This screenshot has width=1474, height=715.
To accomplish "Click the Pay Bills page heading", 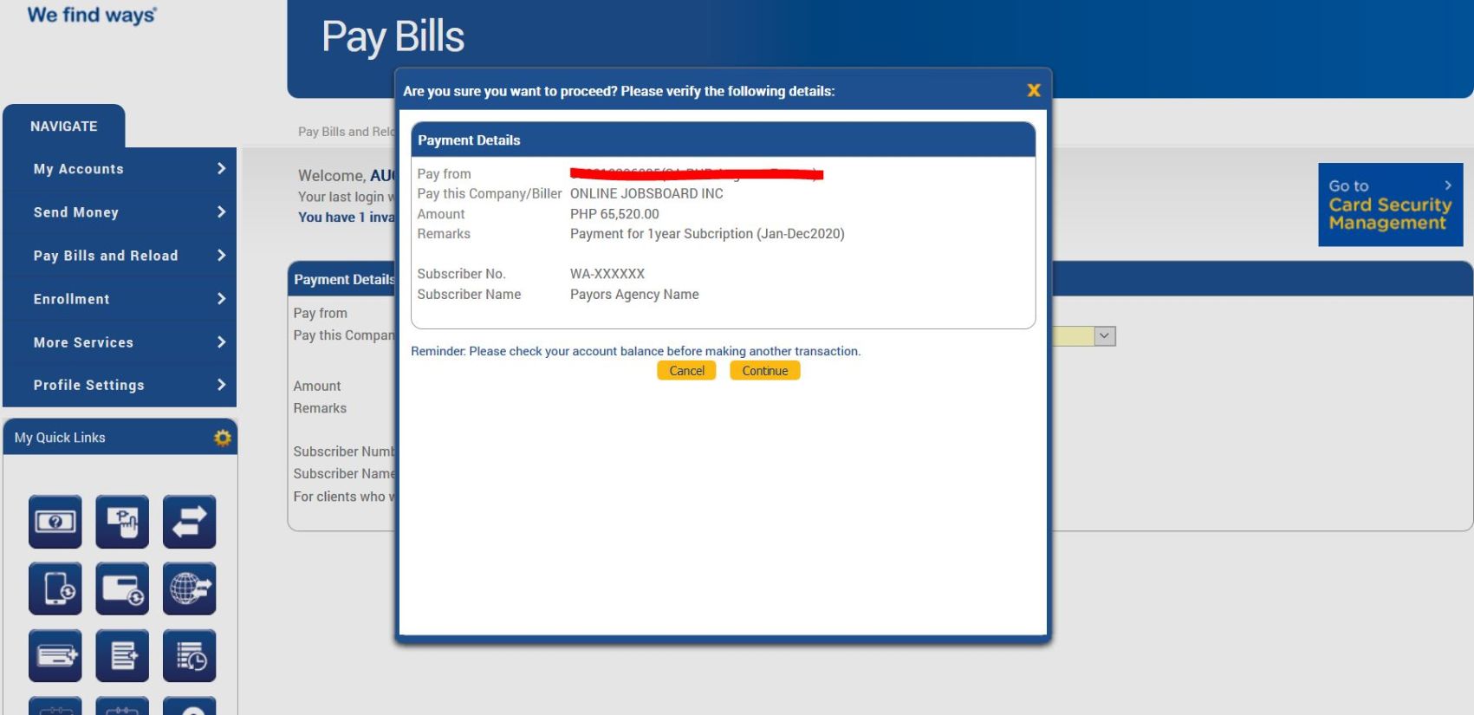I will 393,37.
